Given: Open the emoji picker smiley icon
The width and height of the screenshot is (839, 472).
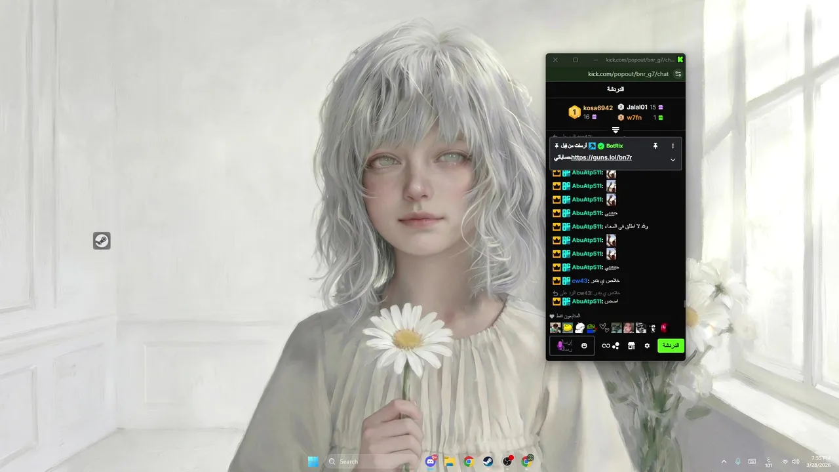Looking at the screenshot, I should pos(584,345).
